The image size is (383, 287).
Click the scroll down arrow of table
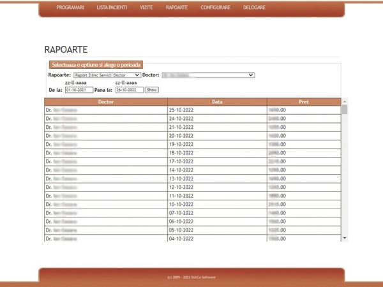pos(345,239)
